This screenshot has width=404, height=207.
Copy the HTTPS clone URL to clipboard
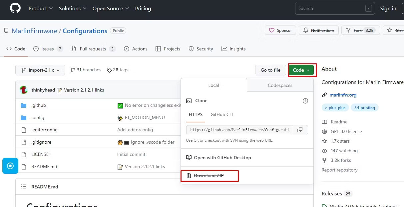(x=300, y=130)
